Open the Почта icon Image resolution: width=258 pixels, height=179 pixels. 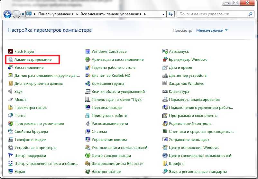tap(11, 115)
